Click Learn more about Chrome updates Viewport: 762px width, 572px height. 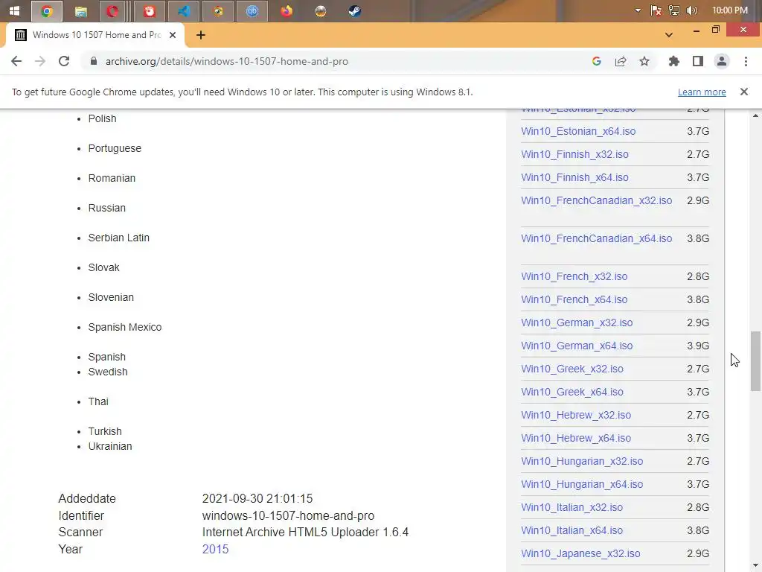702,92
